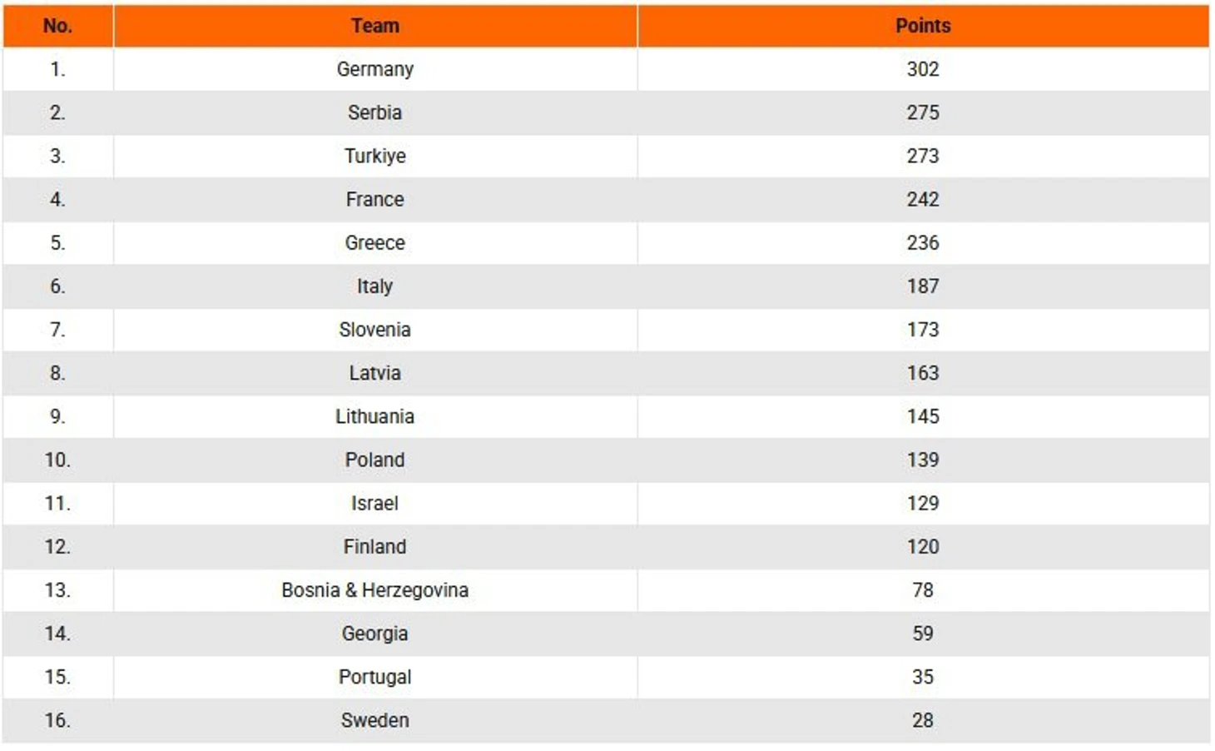Click Lithuania in the table
The height and width of the screenshot is (751, 1215).
click(x=375, y=416)
